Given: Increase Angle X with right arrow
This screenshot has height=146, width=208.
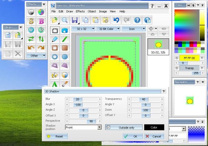Looking at the screenshot, I should (x=100, y=105).
